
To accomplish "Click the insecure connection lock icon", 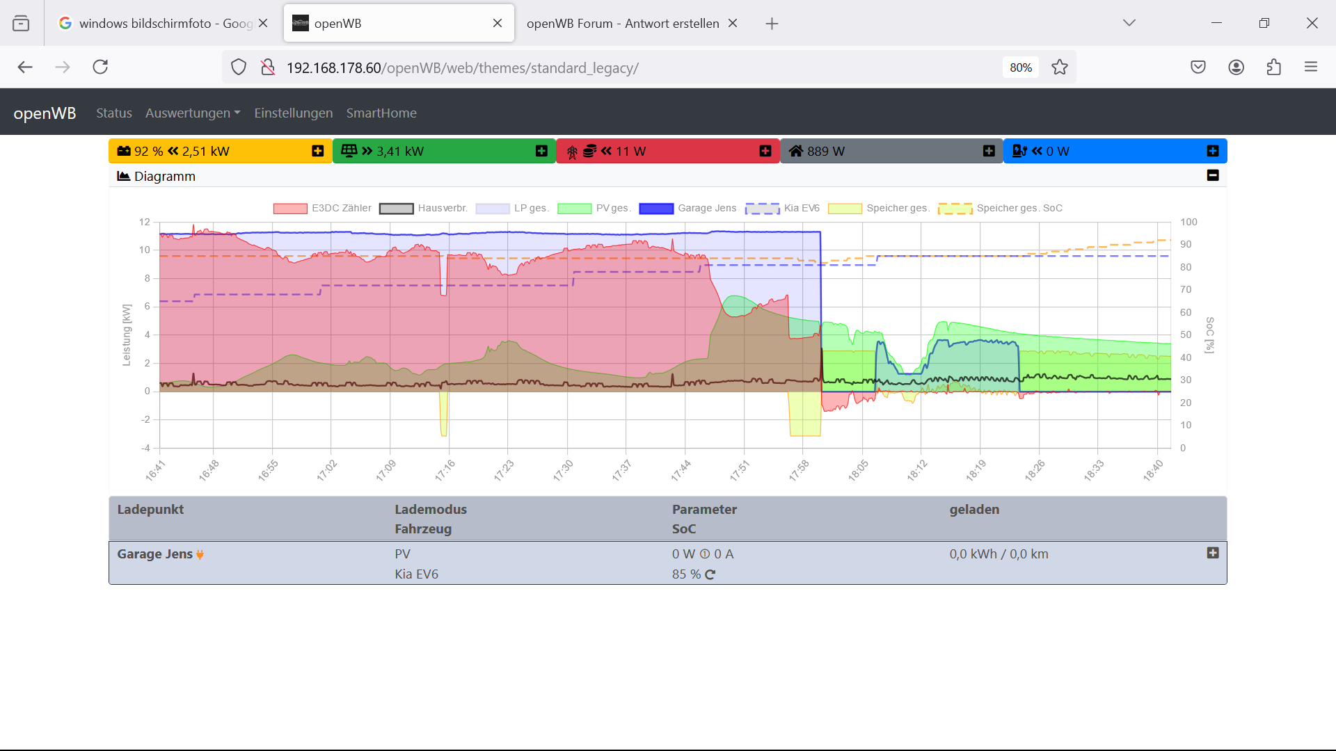I will [x=268, y=67].
